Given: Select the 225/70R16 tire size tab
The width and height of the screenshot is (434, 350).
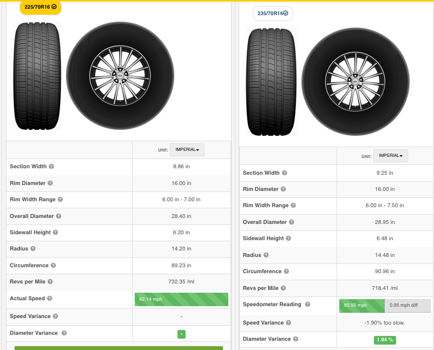Looking at the screenshot, I should [41, 7].
